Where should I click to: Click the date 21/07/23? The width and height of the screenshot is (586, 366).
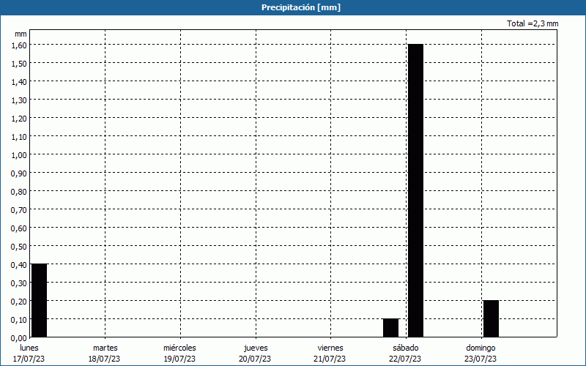[330, 359]
